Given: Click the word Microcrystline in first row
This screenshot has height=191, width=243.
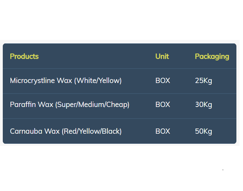Looking at the screenshot, I should tap(32, 81).
